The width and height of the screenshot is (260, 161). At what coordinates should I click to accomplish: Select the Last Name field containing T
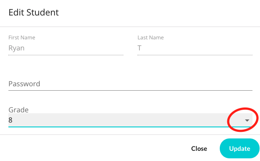(x=195, y=48)
